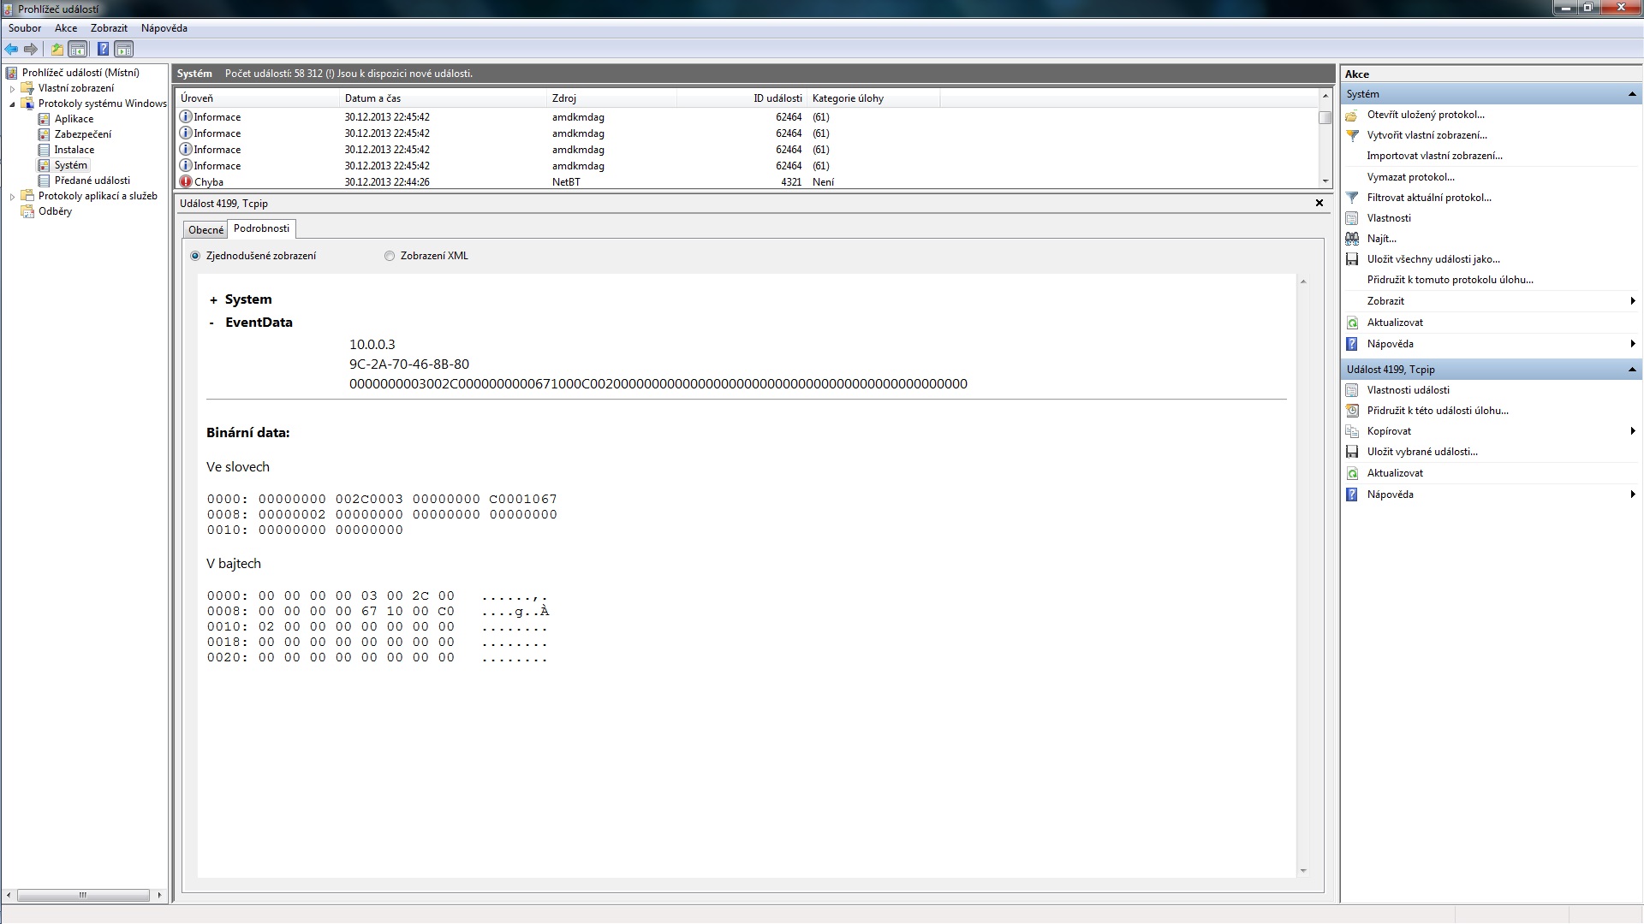Expand the System node in event details
The image size is (1644, 924).
[x=213, y=300]
